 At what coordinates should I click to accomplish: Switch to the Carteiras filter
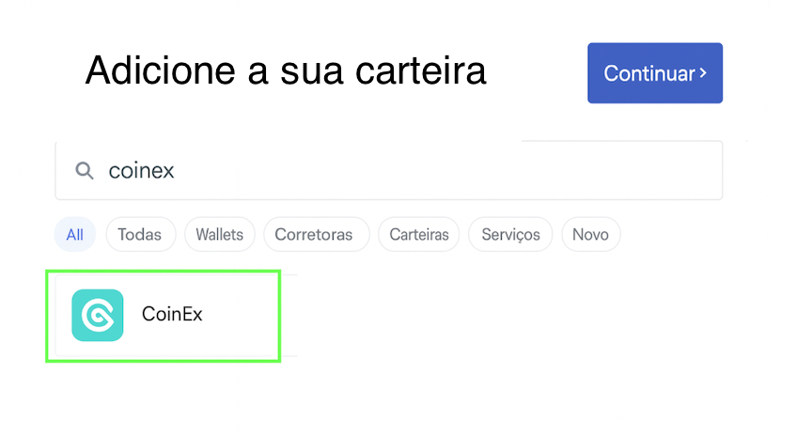click(x=419, y=235)
